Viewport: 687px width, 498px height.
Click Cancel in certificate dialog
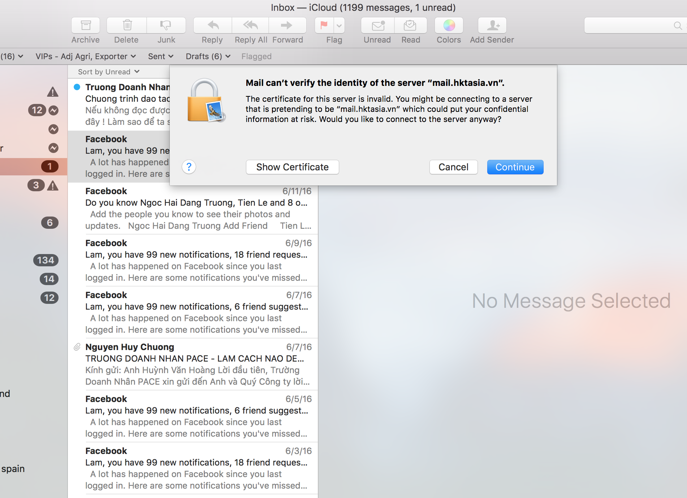tap(454, 167)
